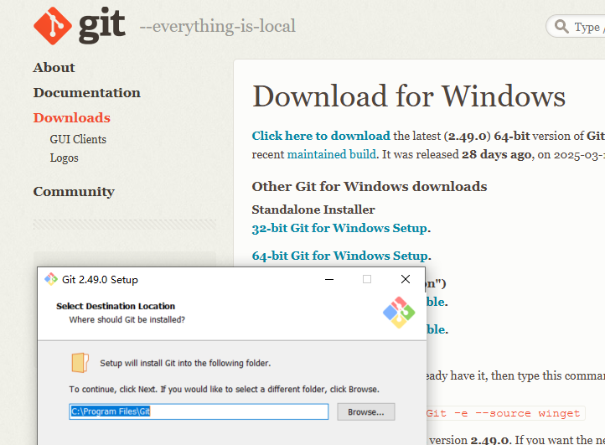Click the "Download for Windows" heading
605x445 pixels.
(x=409, y=96)
